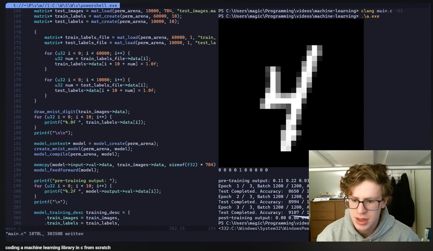Screen dimensions: 433x251
Task: Click the 'Test Completed. Accuracy: 8994' line
Action: click(x=264, y=202)
